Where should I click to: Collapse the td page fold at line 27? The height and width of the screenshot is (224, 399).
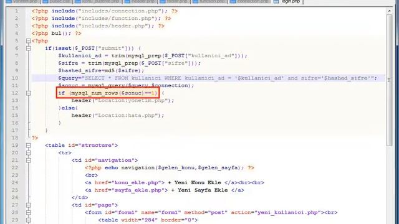[29, 205]
